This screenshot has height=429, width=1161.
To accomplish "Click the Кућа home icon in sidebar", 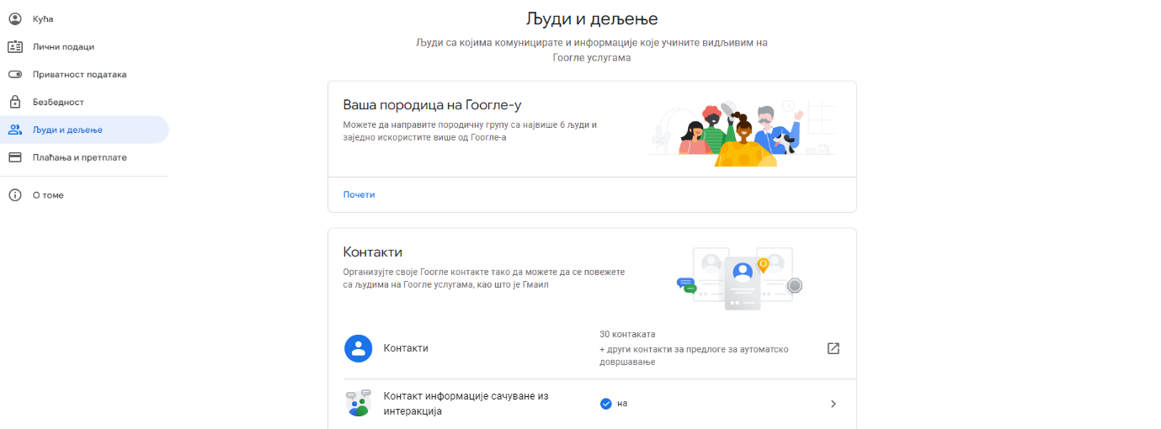I will click(x=14, y=19).
